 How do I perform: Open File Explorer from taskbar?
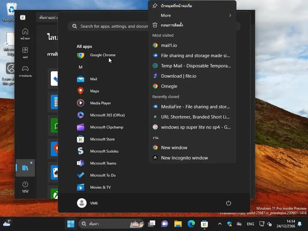pos(178,224)
